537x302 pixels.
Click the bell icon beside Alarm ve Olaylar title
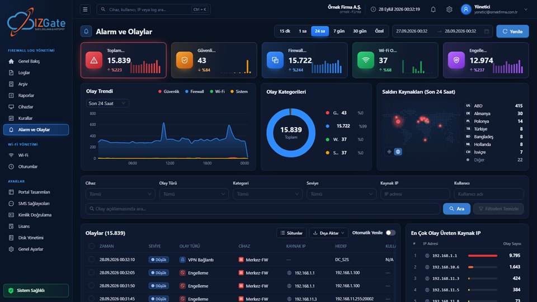coord(86,31)
